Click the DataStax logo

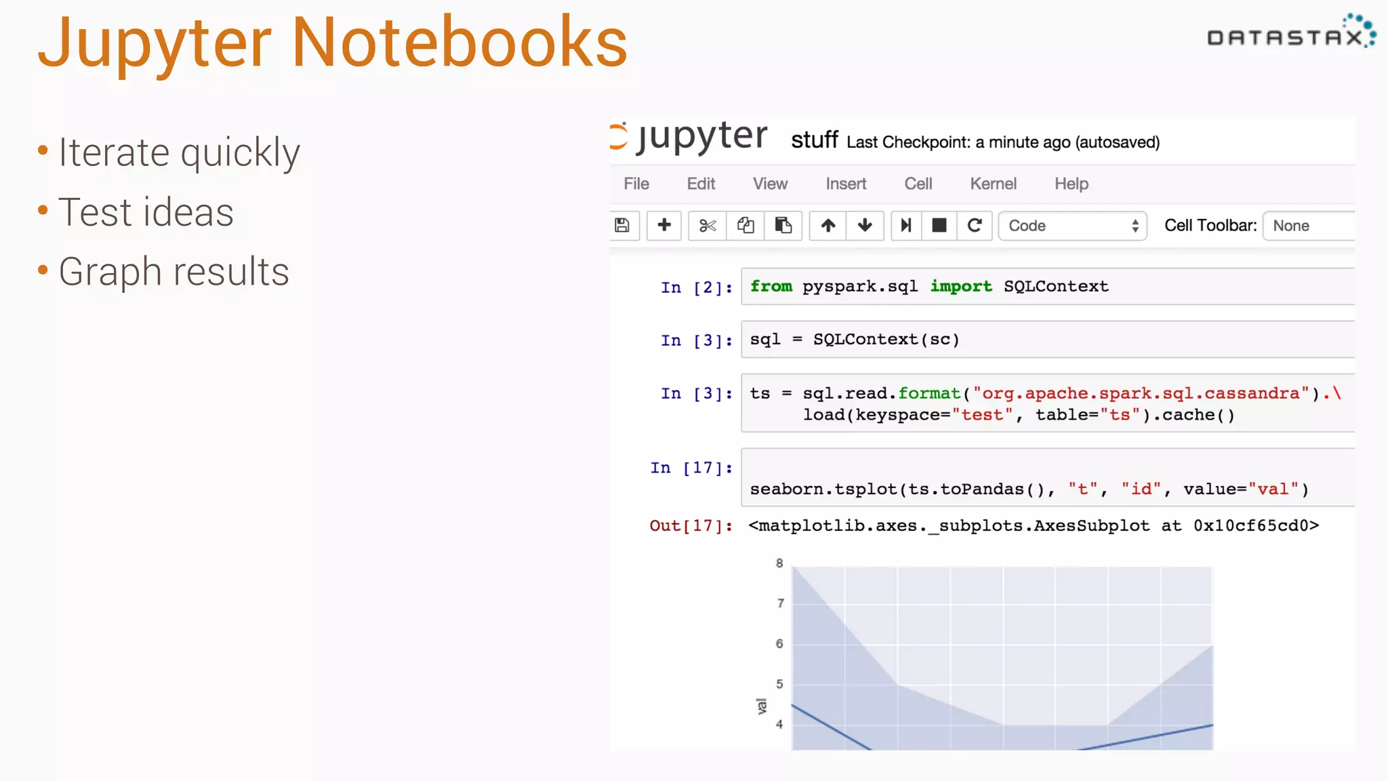tap(1292, 31)
